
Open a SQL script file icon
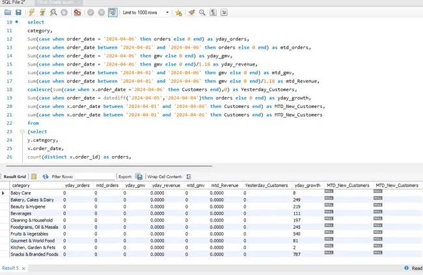[x=8, y=12]
